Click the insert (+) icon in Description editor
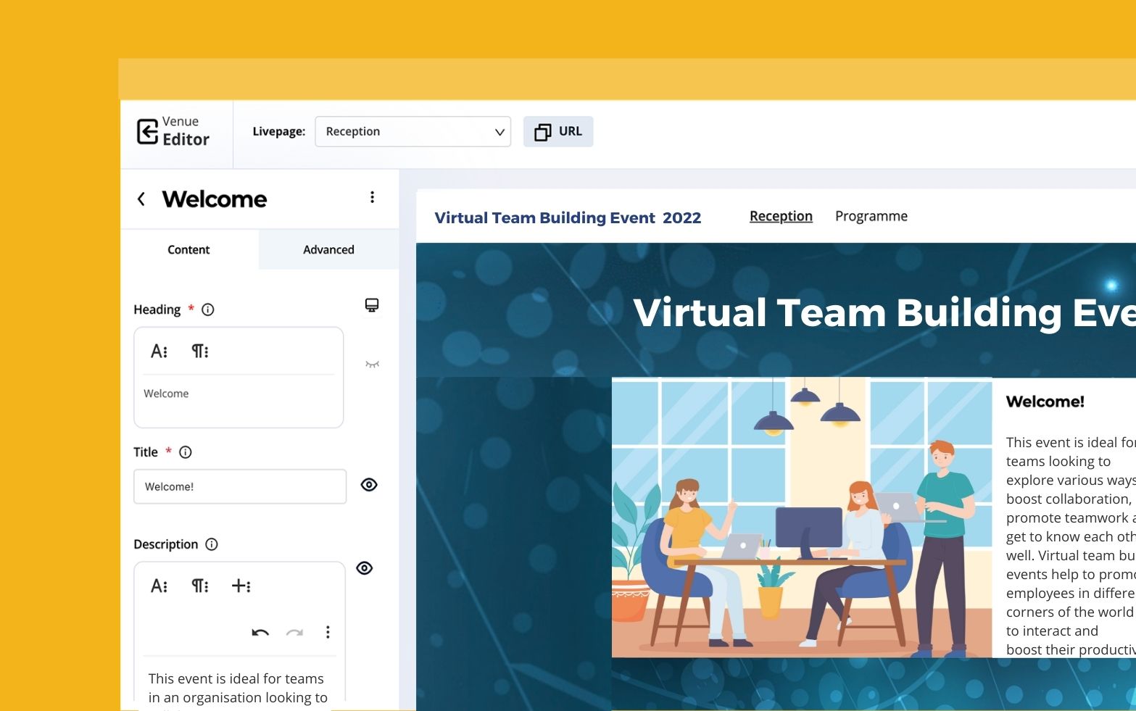This screenshot has height=711, width=1136. coord(242,586)
